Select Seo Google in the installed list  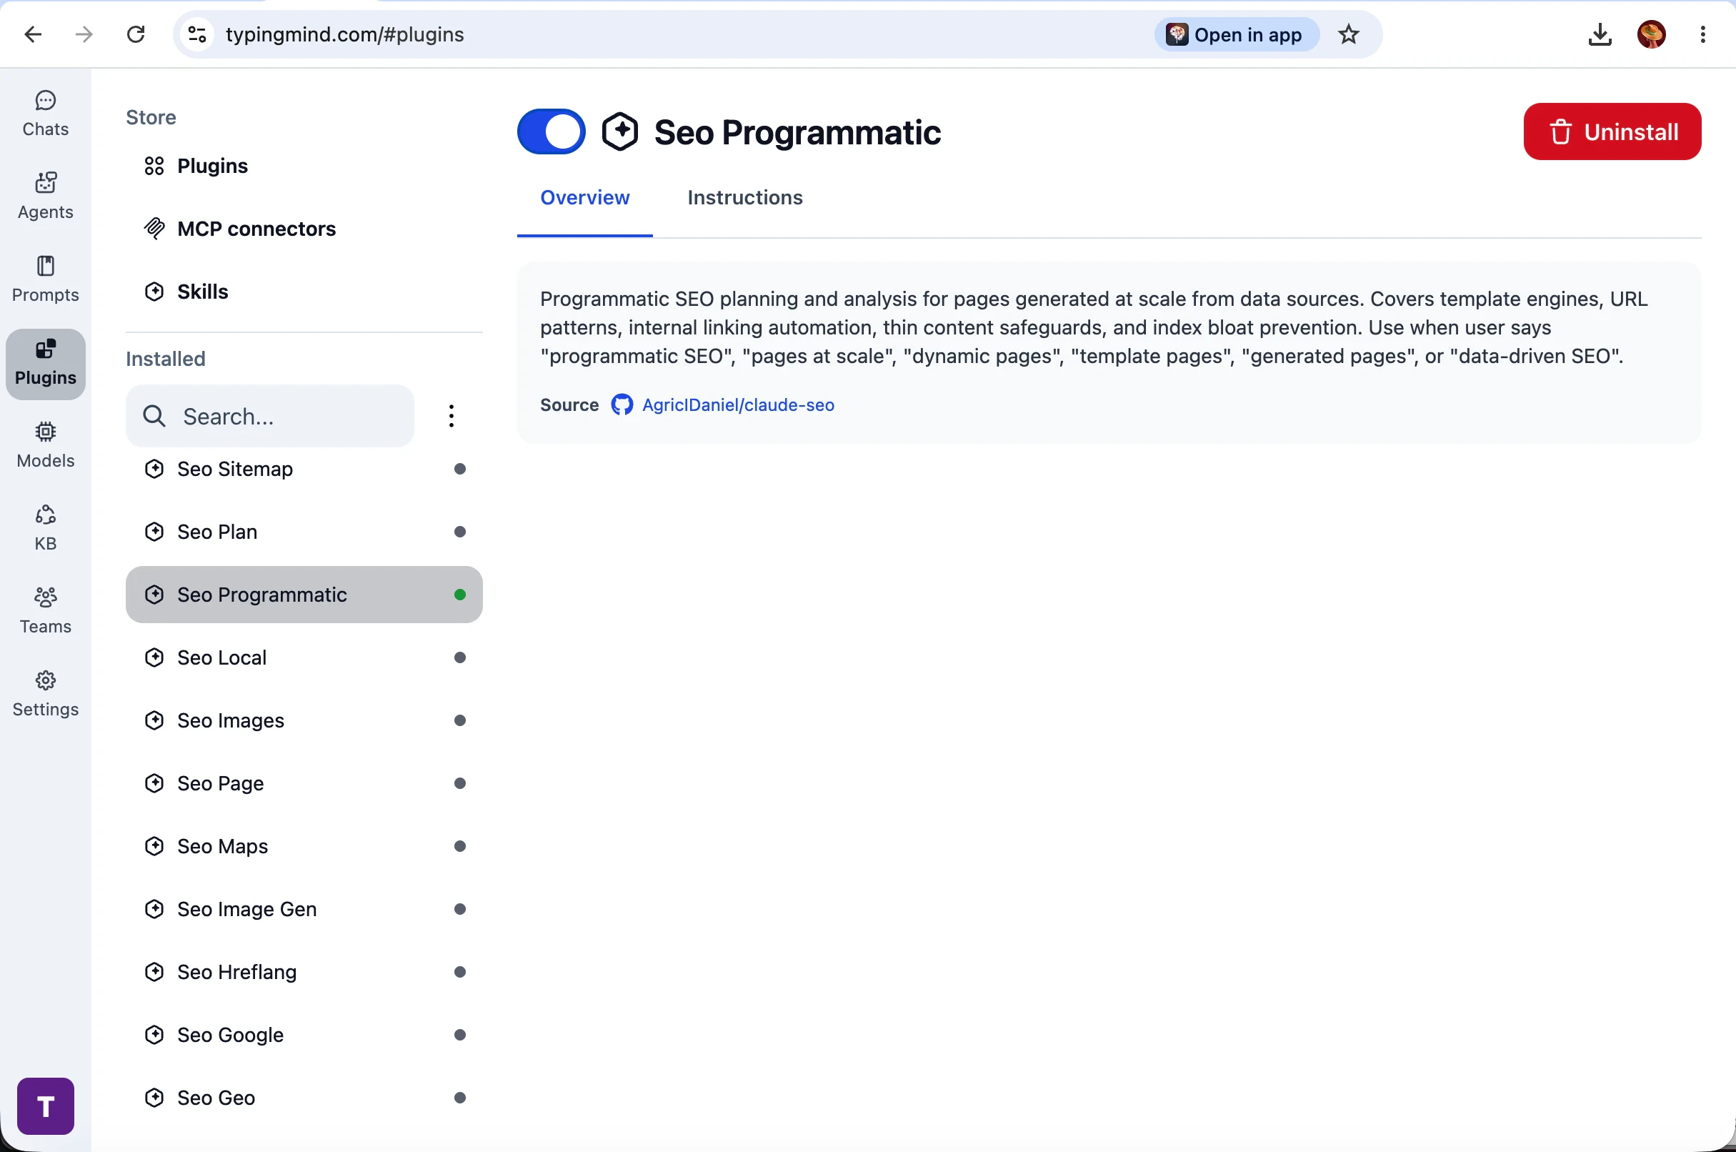[304, 1036]
